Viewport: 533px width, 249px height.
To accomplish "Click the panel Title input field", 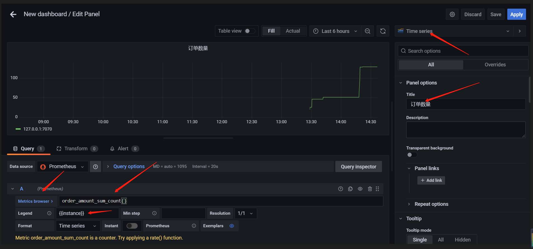I will 466,104.
